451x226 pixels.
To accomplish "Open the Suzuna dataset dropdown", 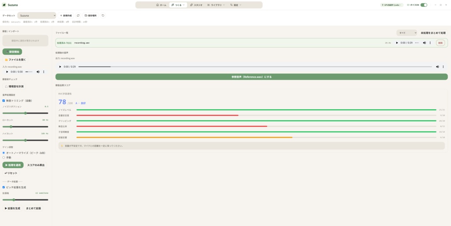I will (x=37, y=15).
